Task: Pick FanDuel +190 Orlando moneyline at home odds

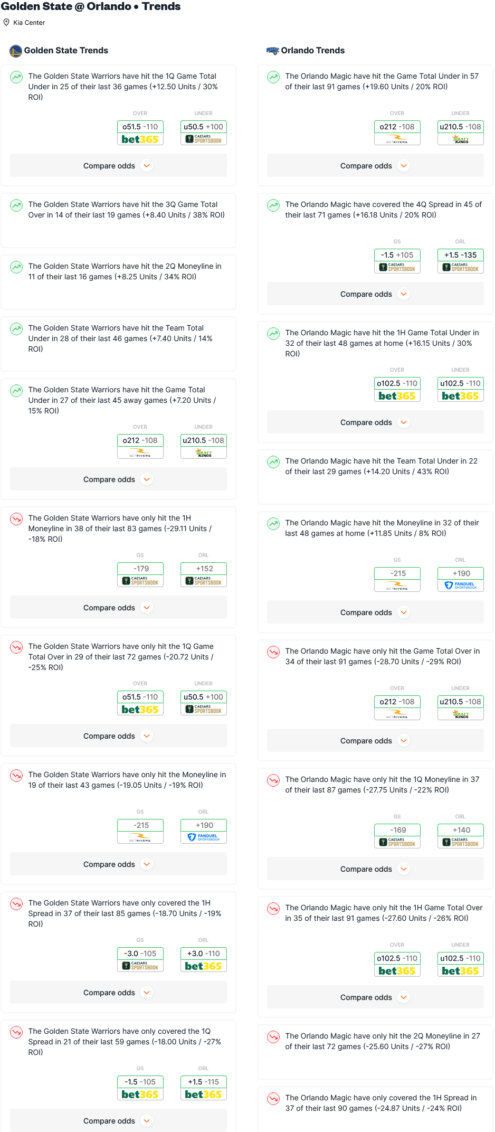Action: tap(461, 579)
